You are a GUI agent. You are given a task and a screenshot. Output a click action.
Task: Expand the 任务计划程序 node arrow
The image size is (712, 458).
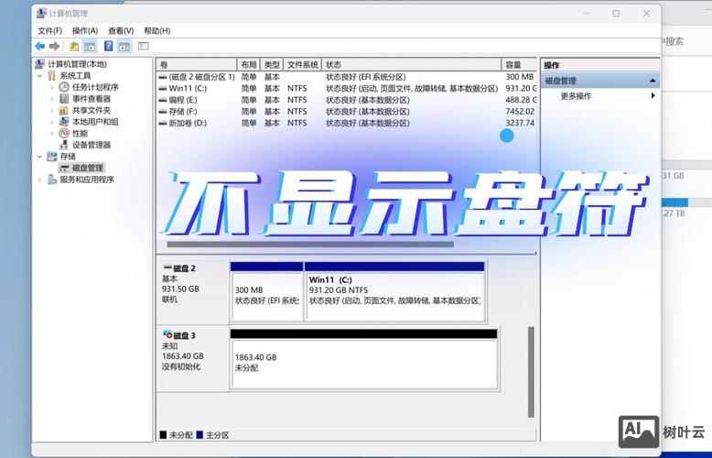[x=52, y=87]
